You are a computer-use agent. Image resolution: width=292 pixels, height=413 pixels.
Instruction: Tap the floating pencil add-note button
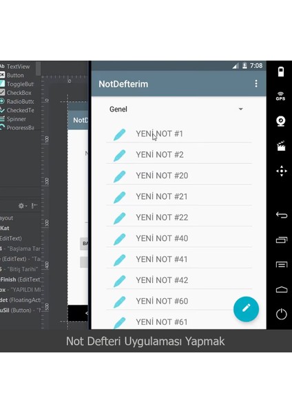[x=246, y=309]
